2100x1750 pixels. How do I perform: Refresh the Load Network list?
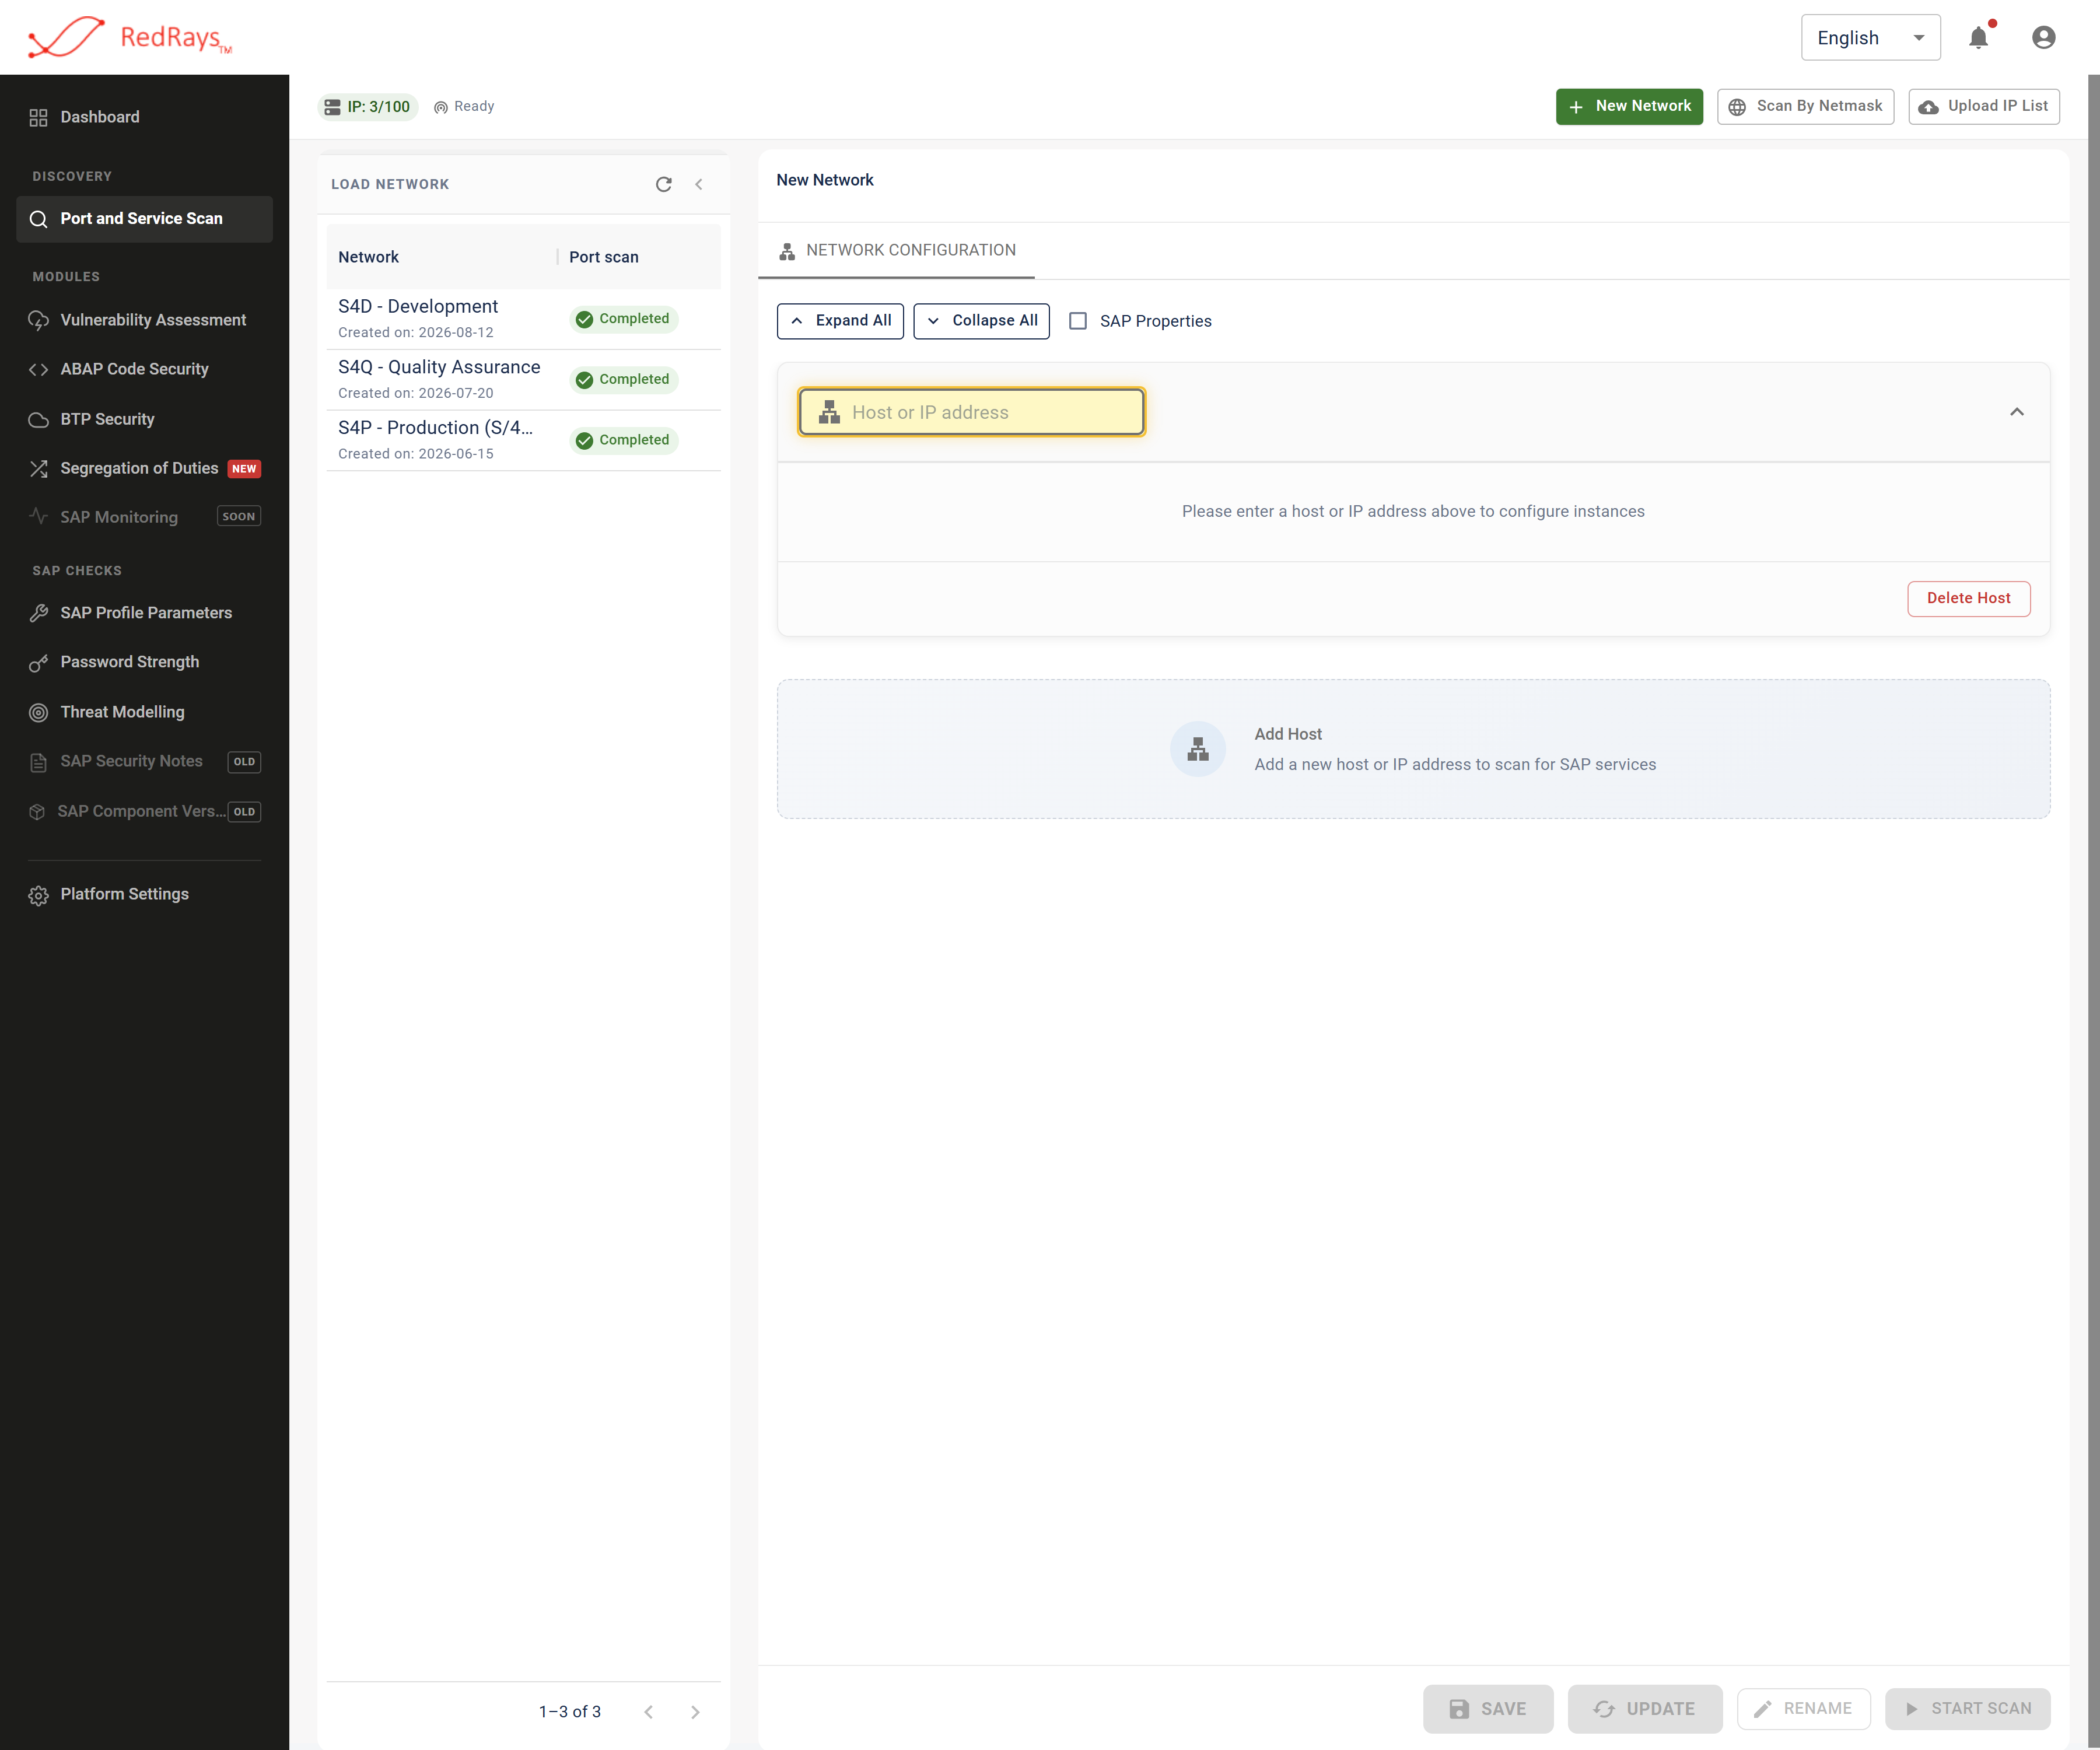click(663, 184)
